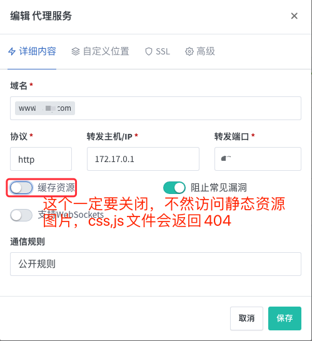Open the 协议 http dropdown
Viewport: 312px width, 341px height.
coord(41,159)
